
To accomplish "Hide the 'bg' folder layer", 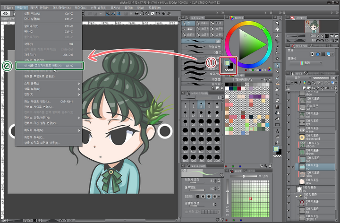I will click(x=289, y=196).
